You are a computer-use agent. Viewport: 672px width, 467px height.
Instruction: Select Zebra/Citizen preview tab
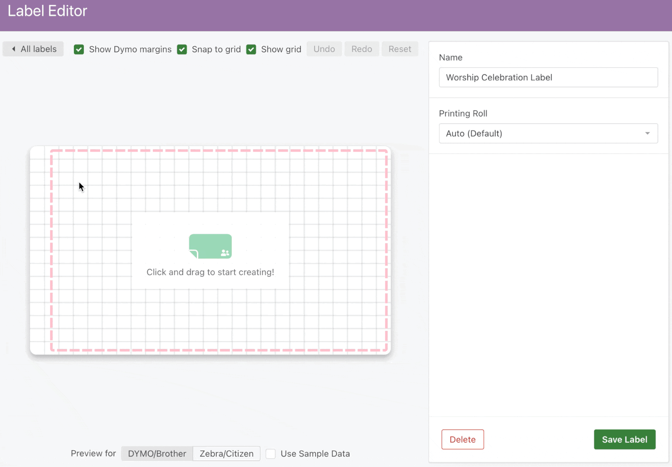click(227, 454)
